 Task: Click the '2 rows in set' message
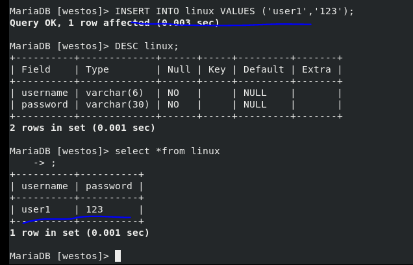click(x=82, y=128)
